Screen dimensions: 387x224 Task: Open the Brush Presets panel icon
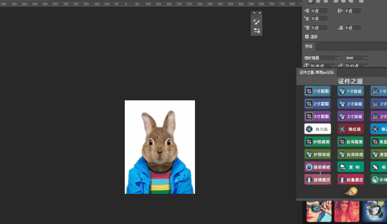coord(257,31)
